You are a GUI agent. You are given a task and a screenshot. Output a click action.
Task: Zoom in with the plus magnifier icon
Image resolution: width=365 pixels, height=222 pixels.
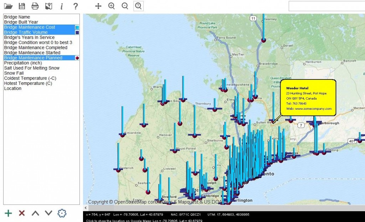(112, 6)
